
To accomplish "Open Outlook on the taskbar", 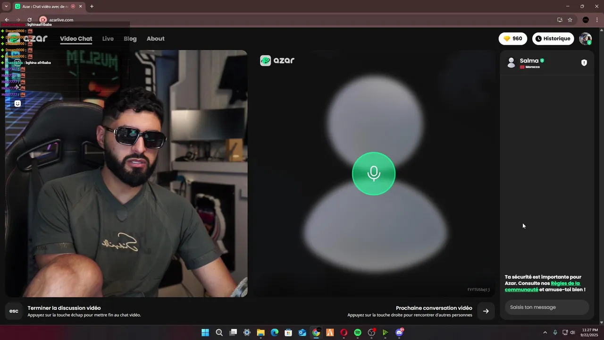I will [302, 332].
